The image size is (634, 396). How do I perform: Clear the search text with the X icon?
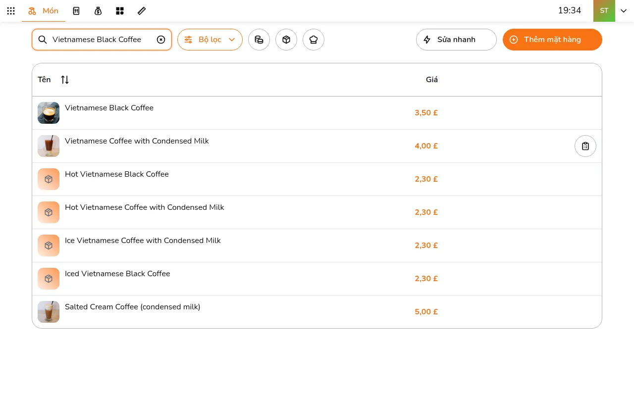[161, 40]
